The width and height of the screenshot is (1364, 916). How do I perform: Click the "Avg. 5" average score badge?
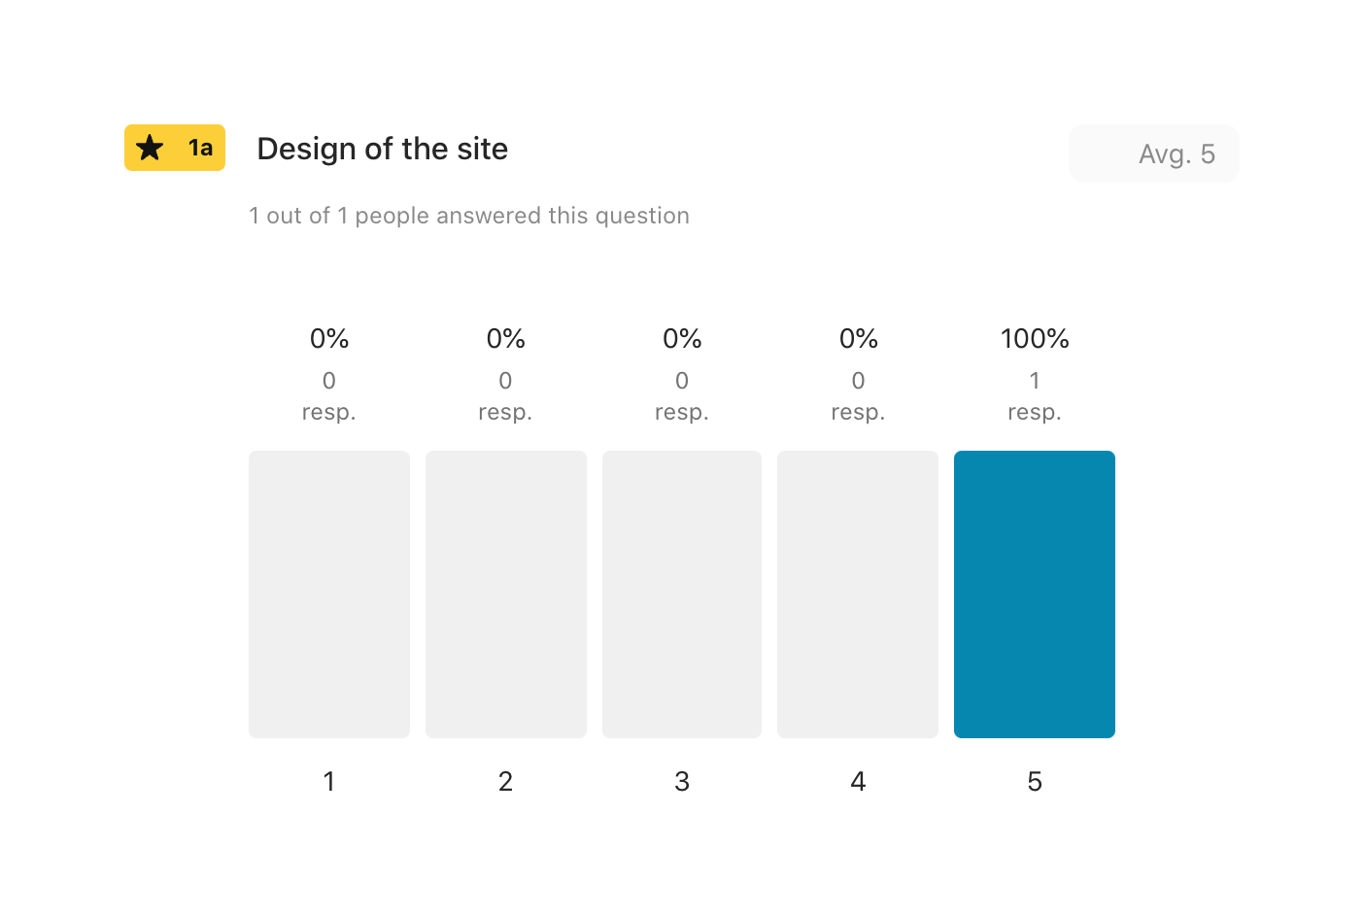tap(1153, 153)
